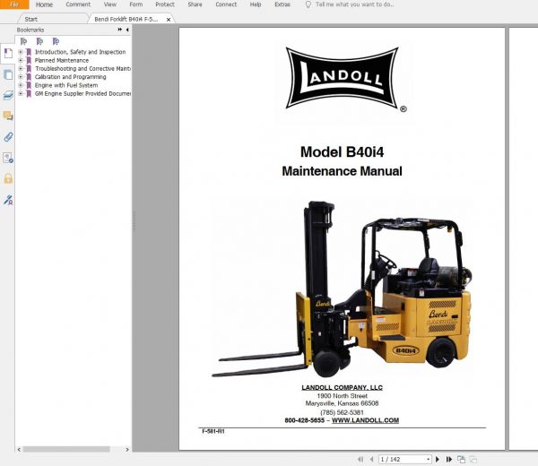The width and height of the screenshot is (538, 466).
Task: Switch to the Connect ribbon tab
Action: click(x=226, y=4)
